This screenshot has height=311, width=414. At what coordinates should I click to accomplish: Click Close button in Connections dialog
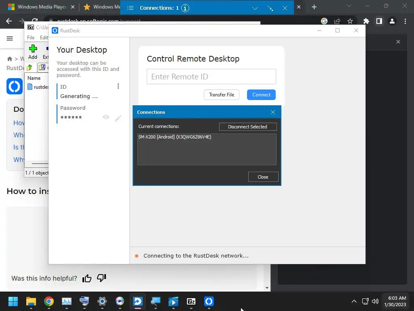[x=263, y=177]
